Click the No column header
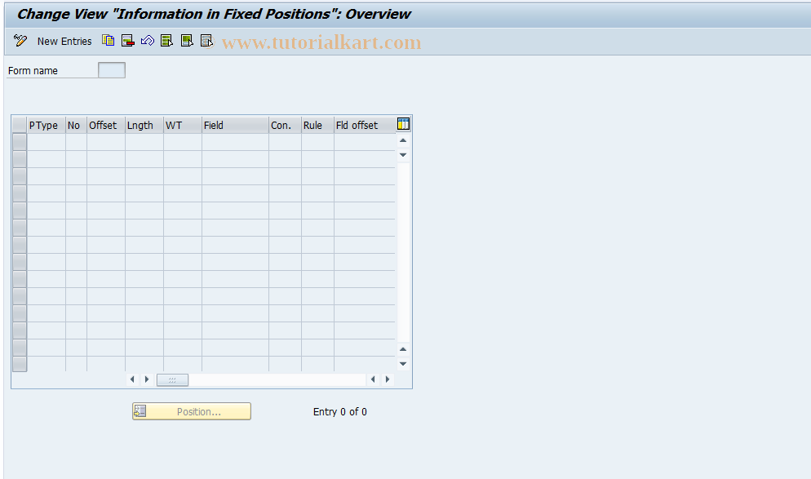Image resolution: width=811 pixels, height=479 pixels. click(x=76, y=125)
